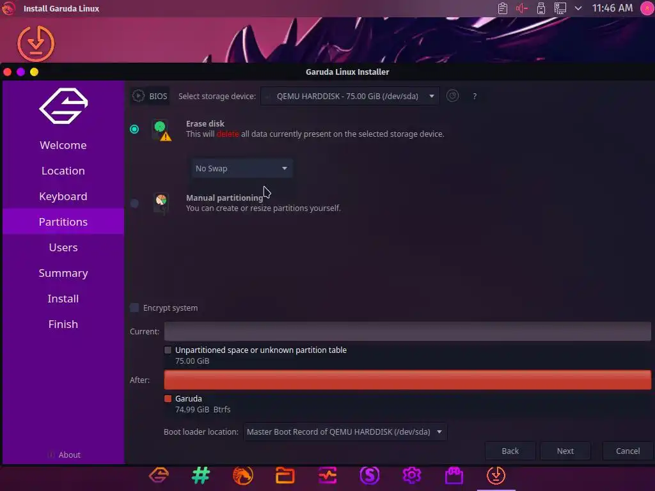Viewport: 655px width, 491px height.
Task: Expand the hidden system tray arrow
Action: [578, 8]
